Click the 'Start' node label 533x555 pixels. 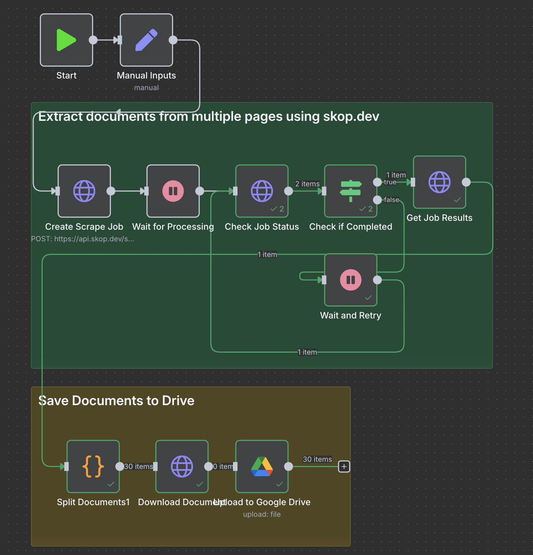(x=66, y=75)
